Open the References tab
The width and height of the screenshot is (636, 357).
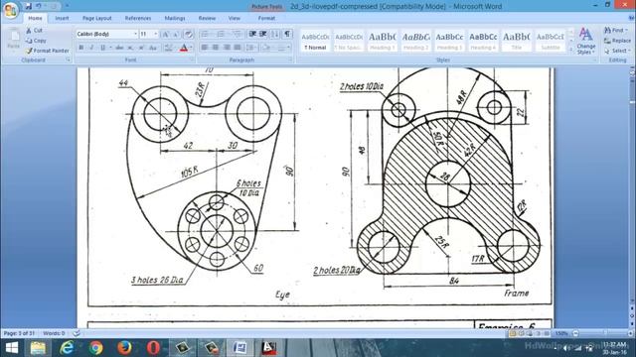coord(138,18)
